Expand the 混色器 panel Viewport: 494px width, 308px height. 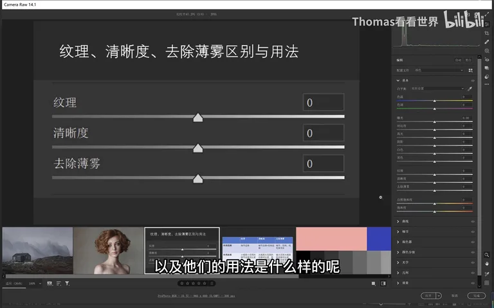[x=398, y=242]
